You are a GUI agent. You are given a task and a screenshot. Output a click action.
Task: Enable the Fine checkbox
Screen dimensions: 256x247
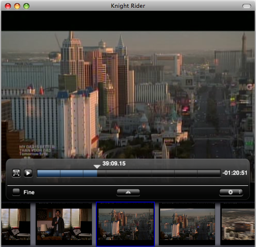coord(16,192)
